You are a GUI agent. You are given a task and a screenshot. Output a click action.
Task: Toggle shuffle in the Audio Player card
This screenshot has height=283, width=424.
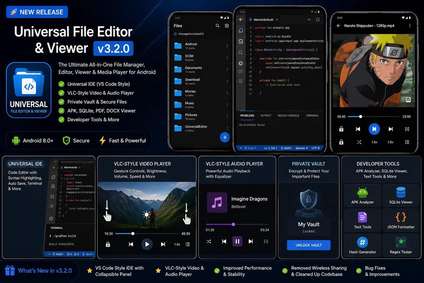pyautogui.click(x=209, y=241)
